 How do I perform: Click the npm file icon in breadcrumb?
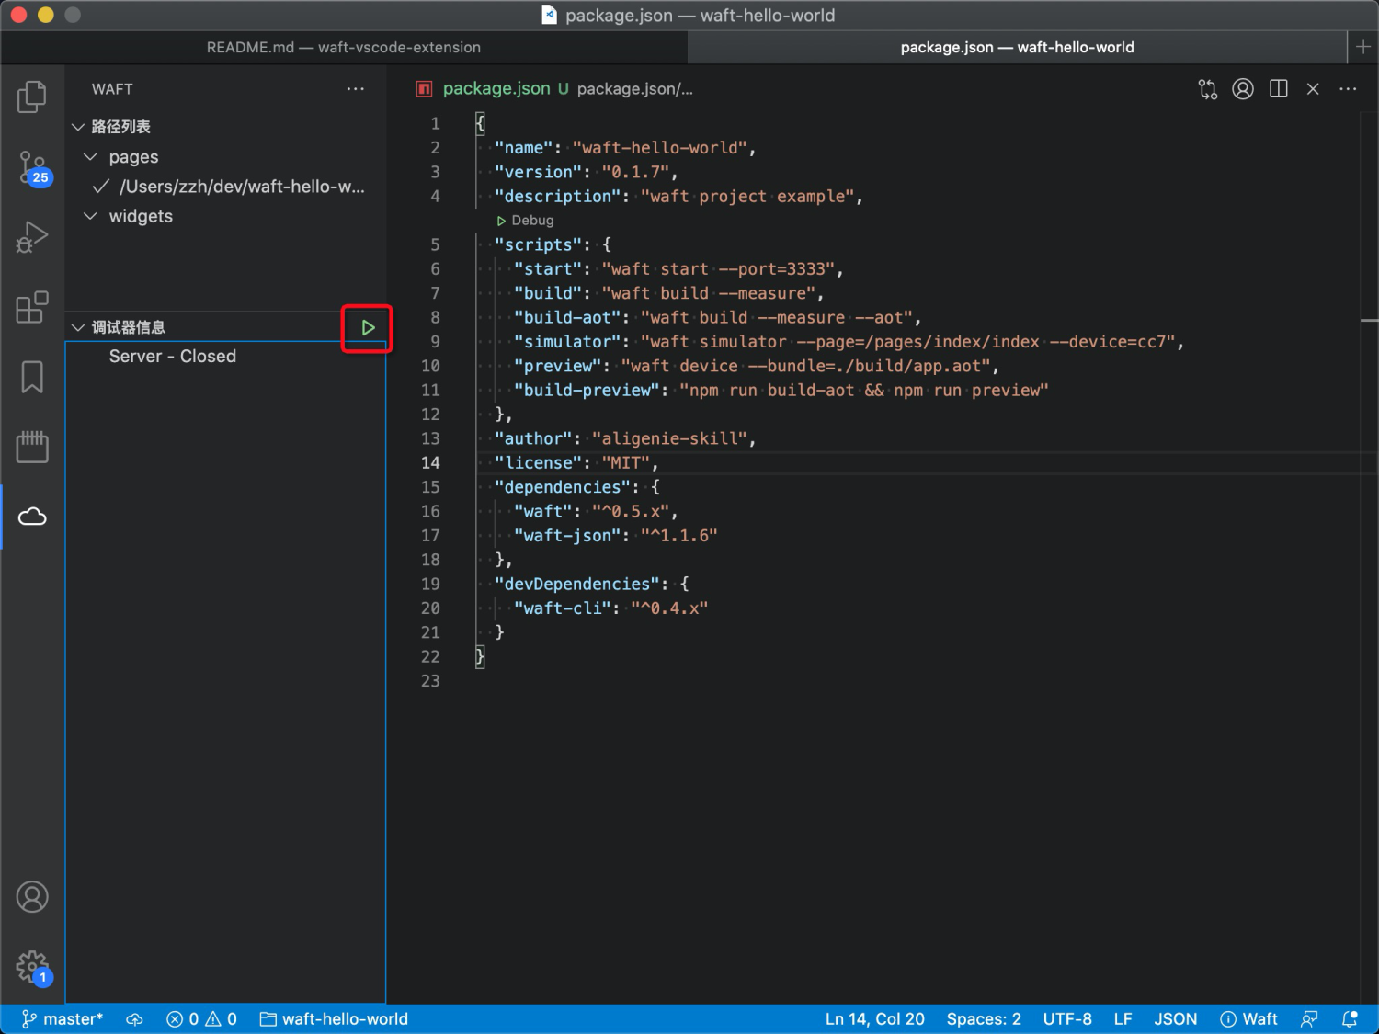(x=424, y=89)
